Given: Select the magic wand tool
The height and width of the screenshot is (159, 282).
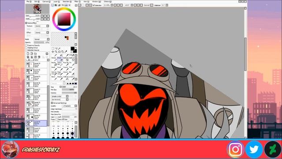Looking at the screenshot, I should (59, 49).
